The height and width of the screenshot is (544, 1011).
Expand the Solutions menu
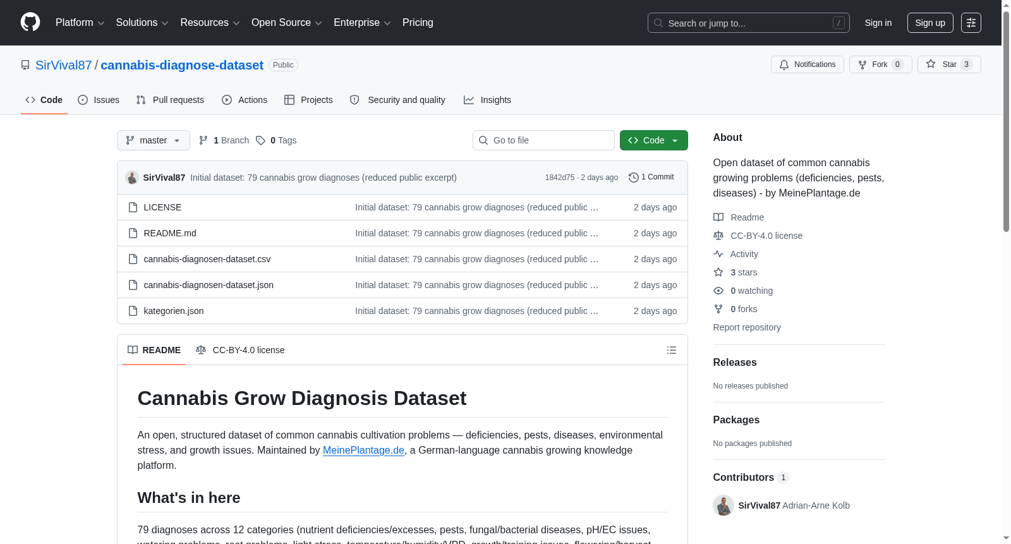pos(142,23)
